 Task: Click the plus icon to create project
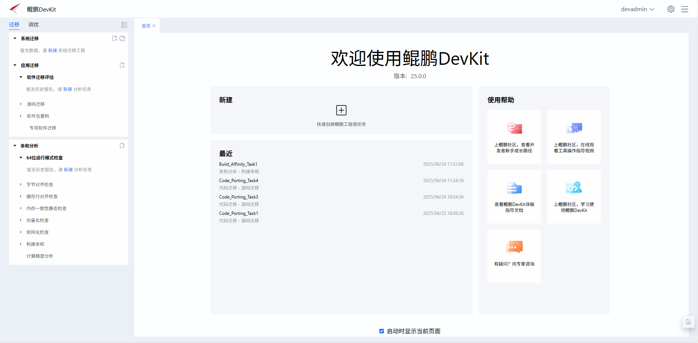click(x=341, y=110)
